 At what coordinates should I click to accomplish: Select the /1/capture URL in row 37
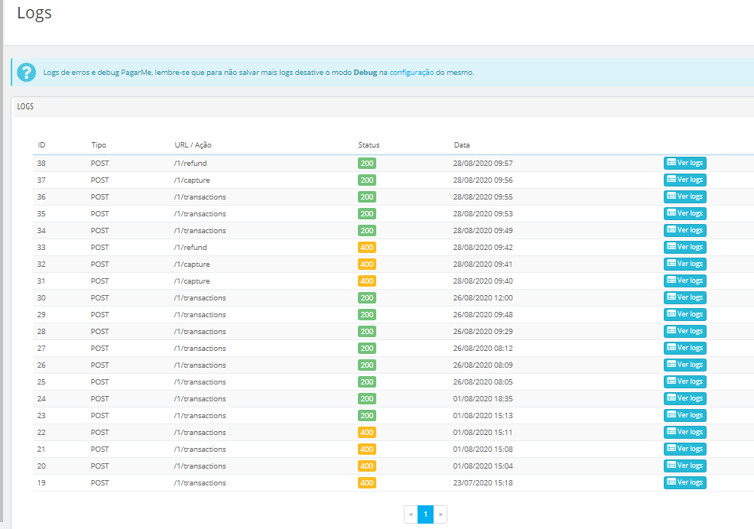pyautogui.click(x=192, y=180)
